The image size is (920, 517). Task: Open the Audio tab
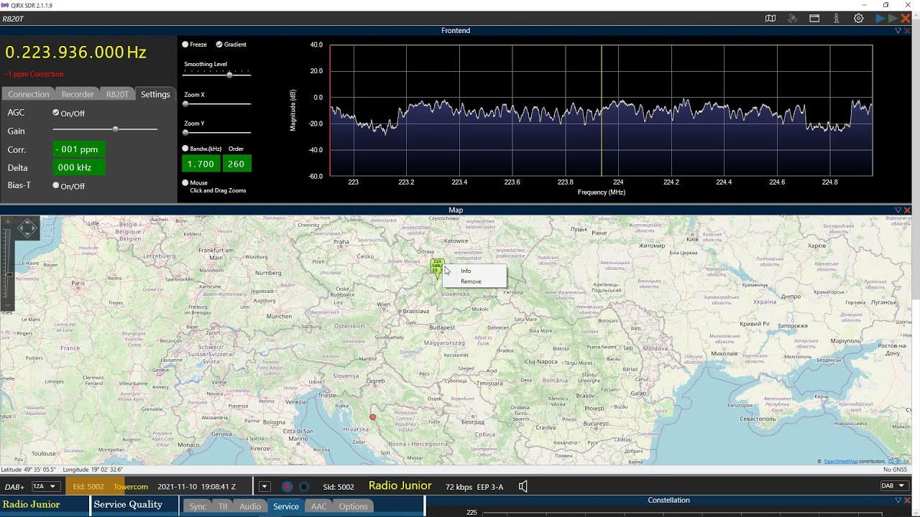click(250, 506)
